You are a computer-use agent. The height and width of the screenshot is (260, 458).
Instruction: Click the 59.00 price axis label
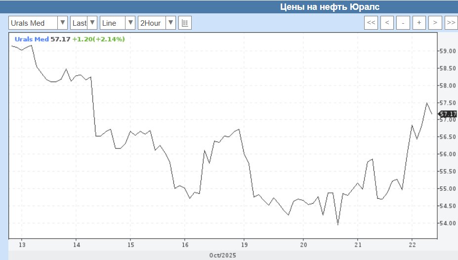(x=447, y=51)
